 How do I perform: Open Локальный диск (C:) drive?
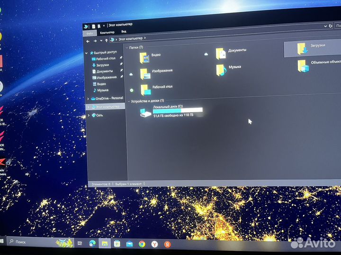click(x=146, y=112)
